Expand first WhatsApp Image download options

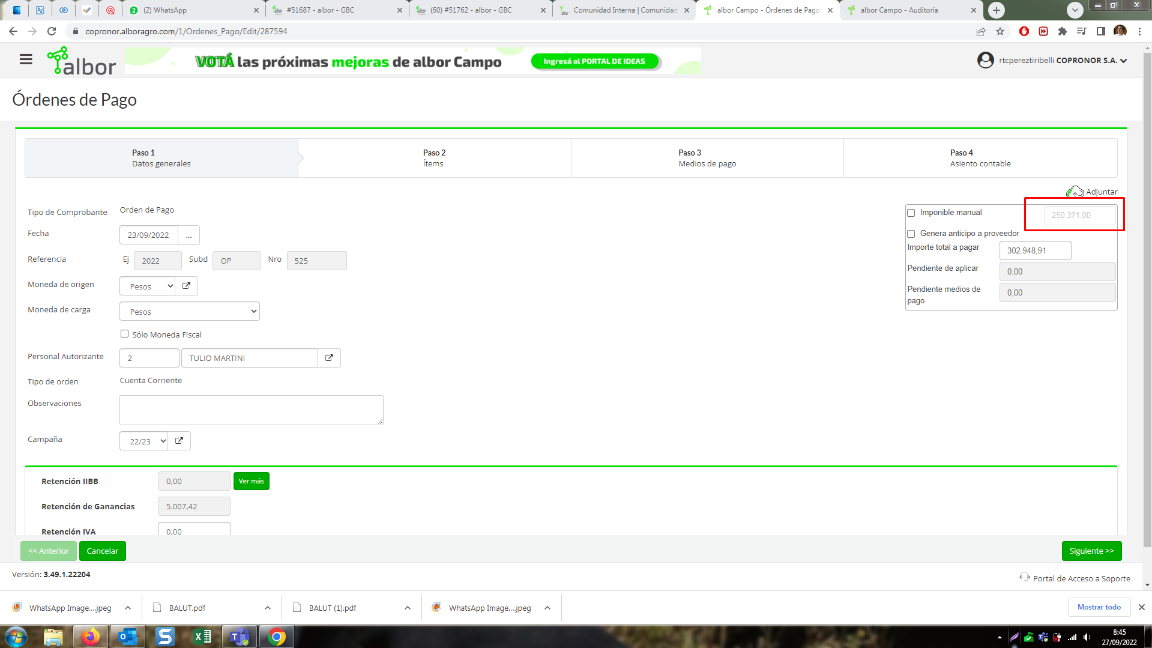tap(128, 608)
